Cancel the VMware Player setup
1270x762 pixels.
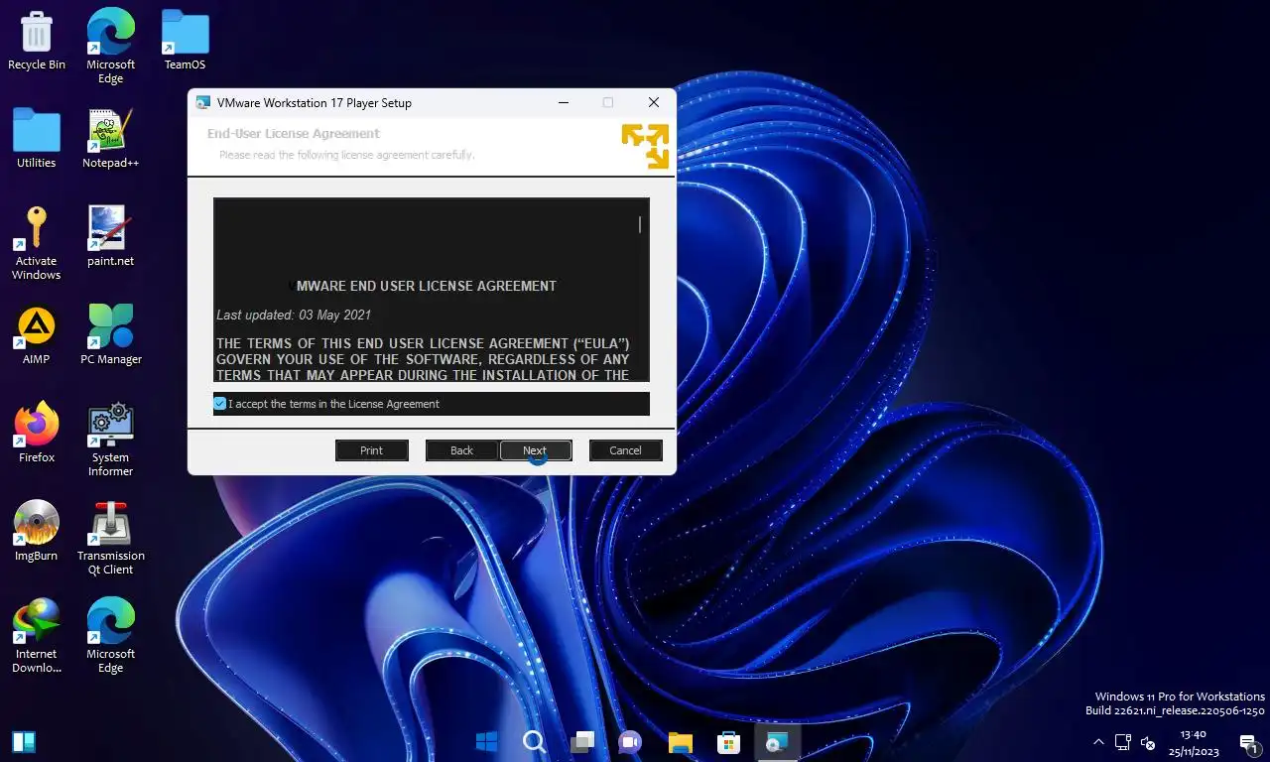[x=625, y=450]
